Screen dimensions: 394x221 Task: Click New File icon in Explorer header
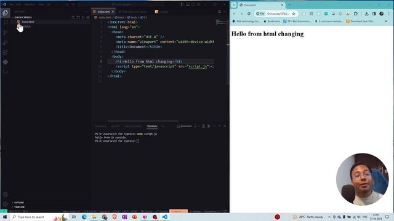(x=73, y=17)
